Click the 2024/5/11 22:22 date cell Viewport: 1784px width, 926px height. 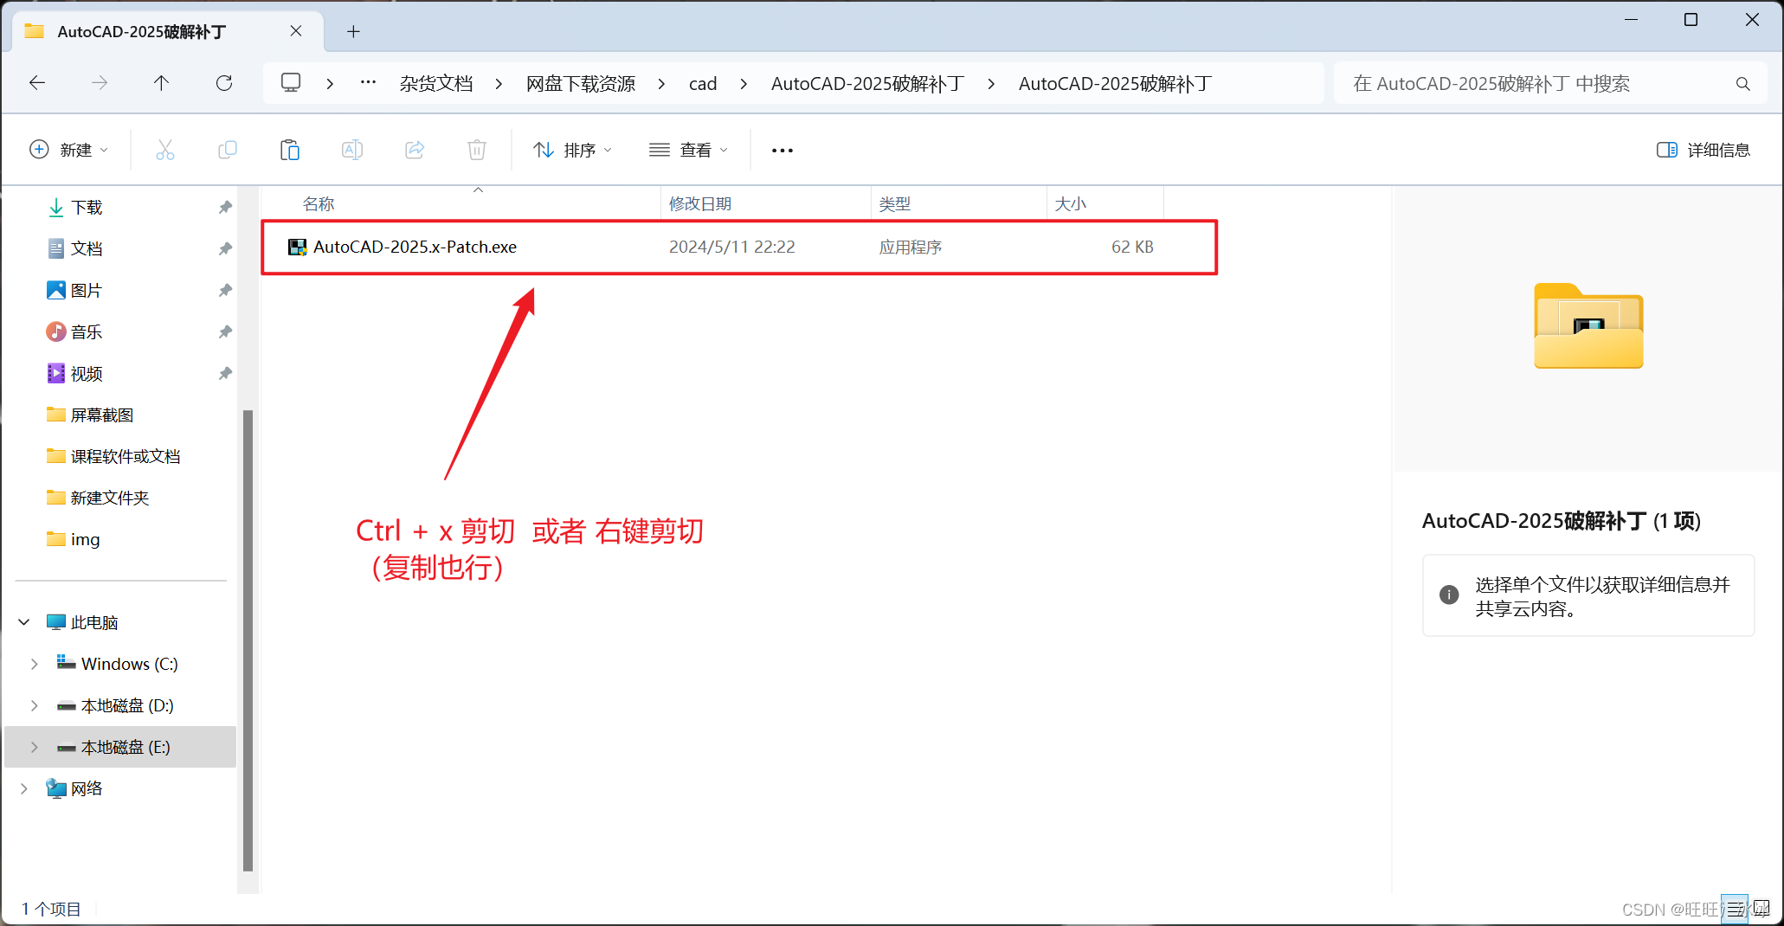pyautogui.click(x=732, y=248)
